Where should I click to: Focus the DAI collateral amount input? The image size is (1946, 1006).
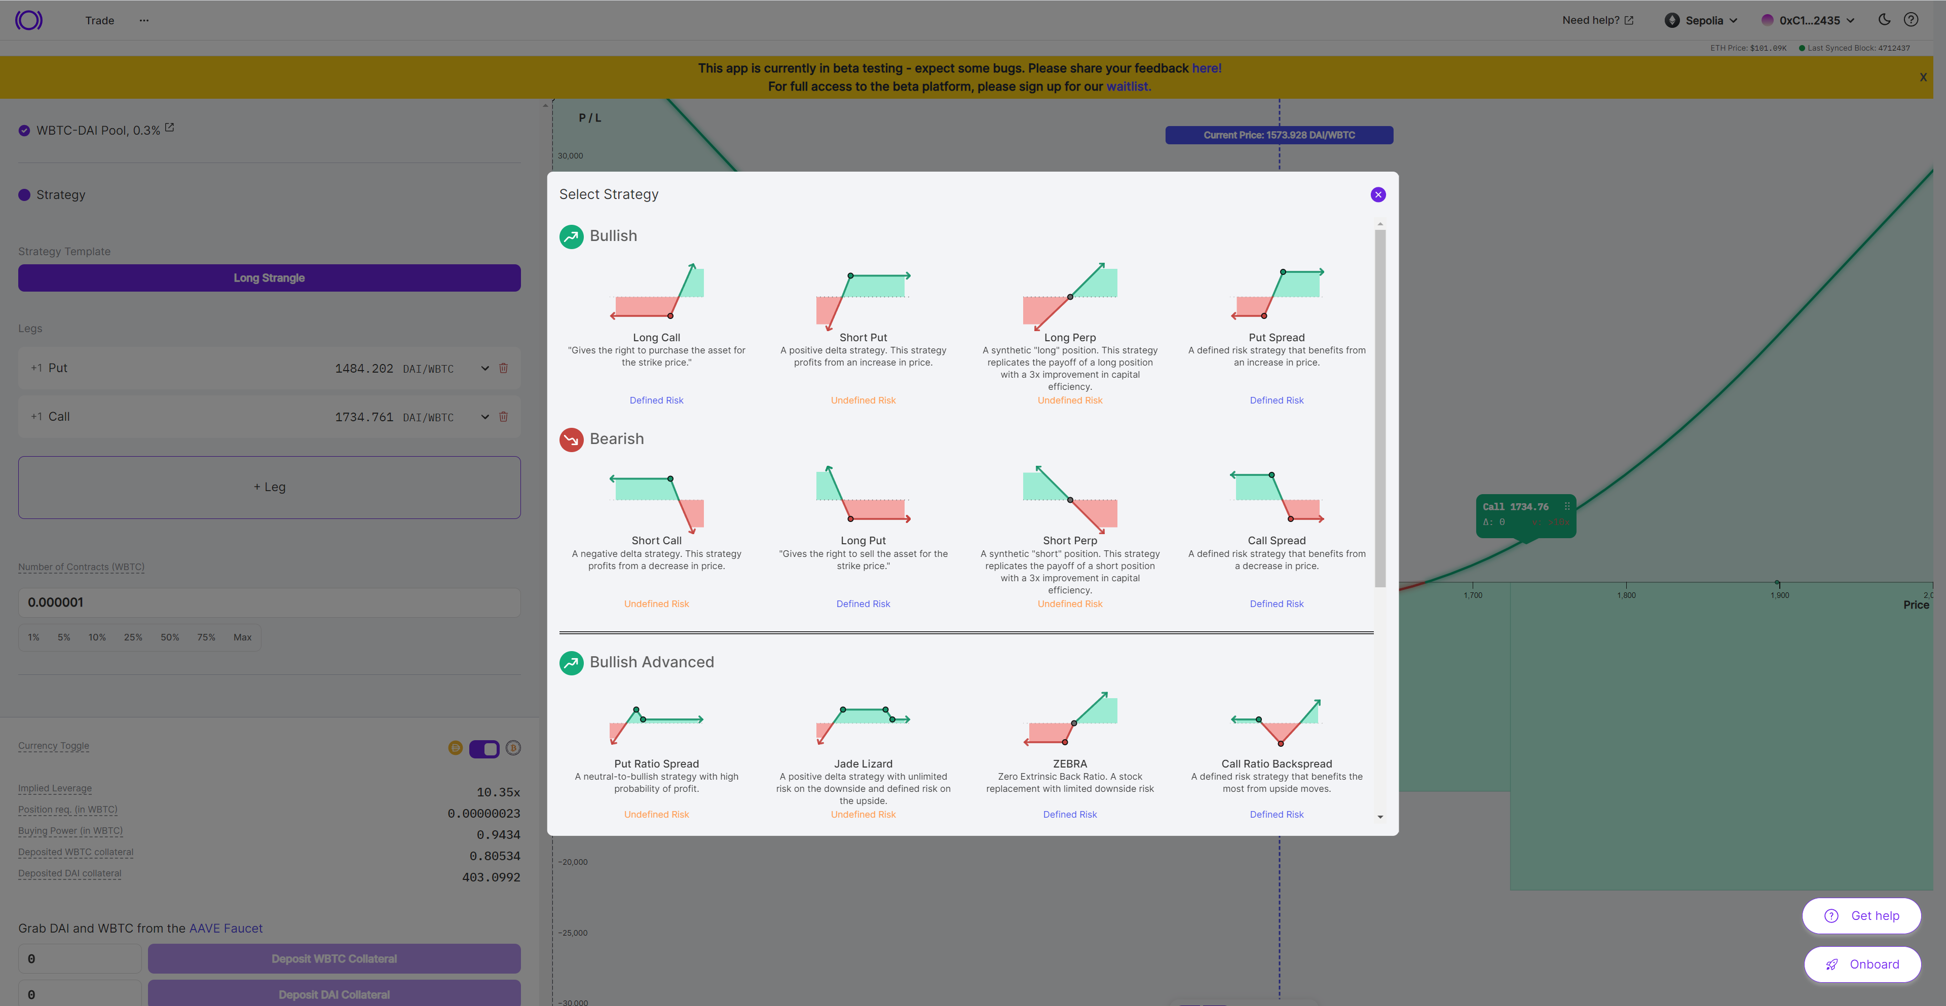(x=80, y=994)
